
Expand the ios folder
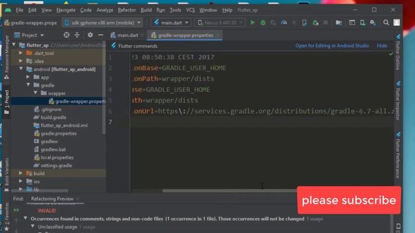click(x=21, y=181)
